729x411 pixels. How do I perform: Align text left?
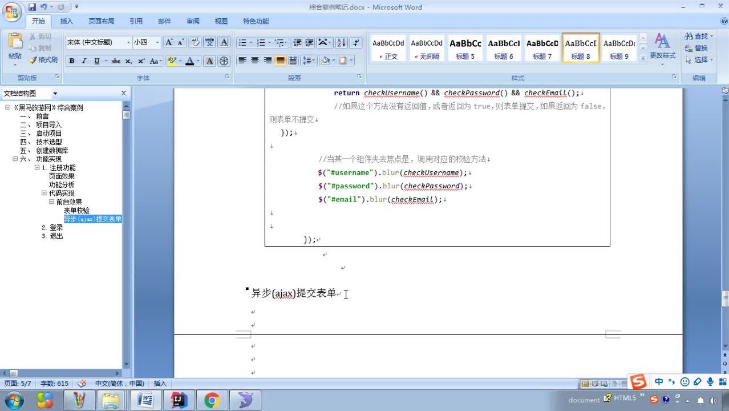pos(242,60)
